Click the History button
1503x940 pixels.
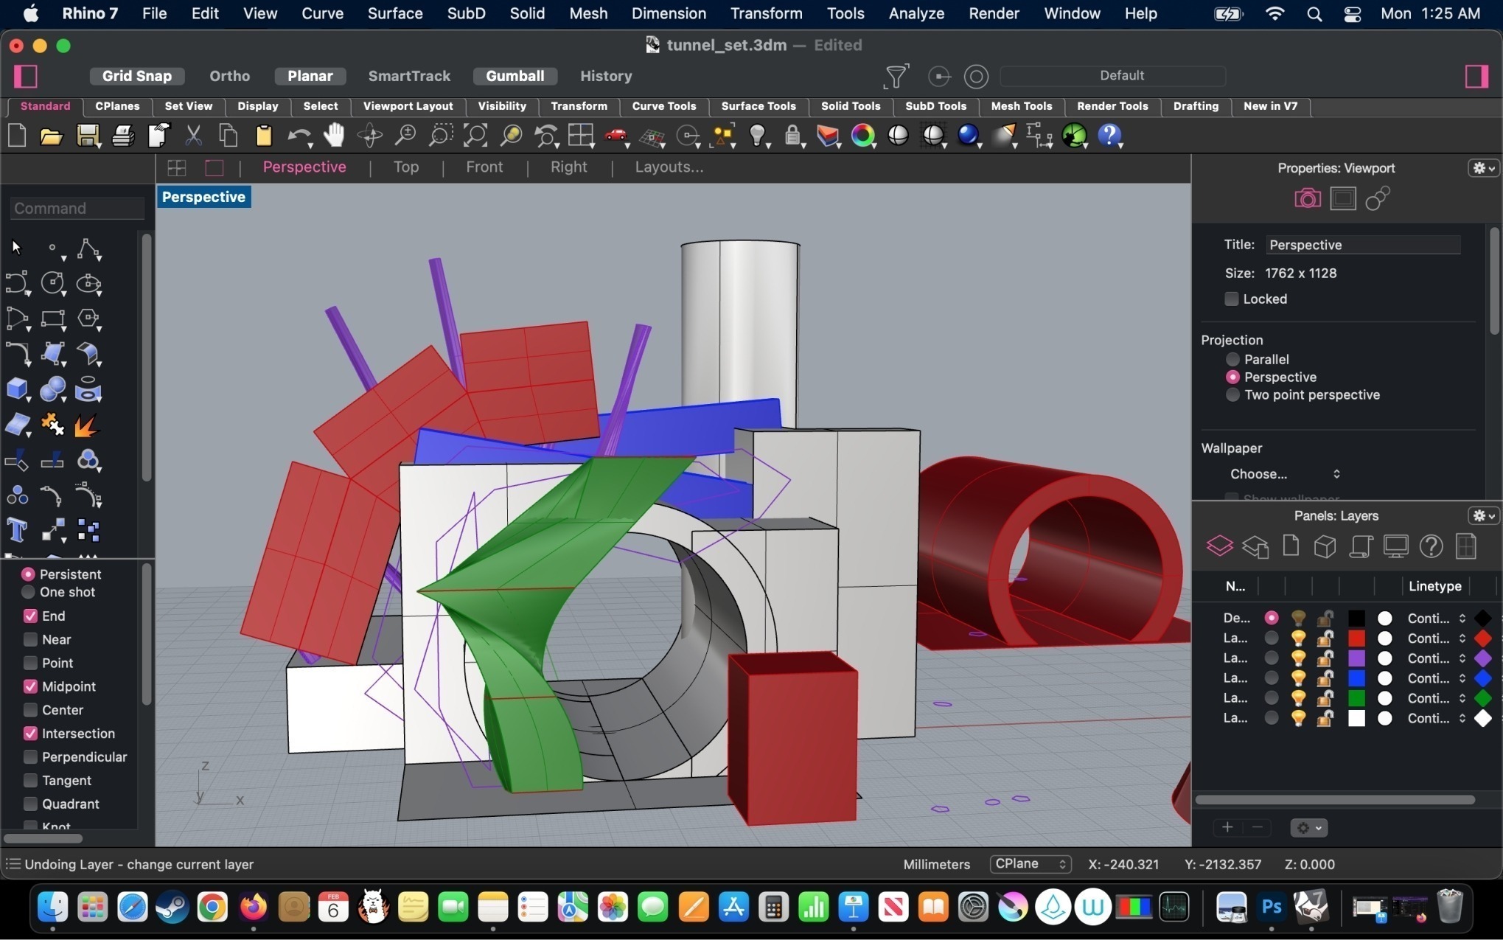coord(606,76)
